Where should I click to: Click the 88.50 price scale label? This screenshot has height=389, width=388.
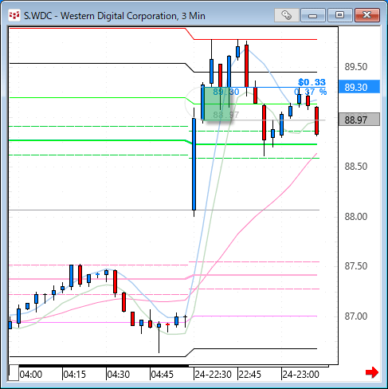coord(356,167)
